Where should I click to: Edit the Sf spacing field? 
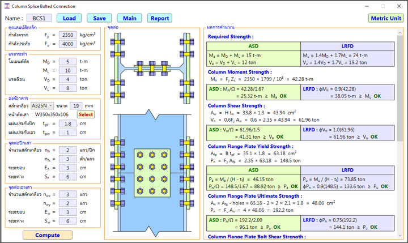point(67,176)
